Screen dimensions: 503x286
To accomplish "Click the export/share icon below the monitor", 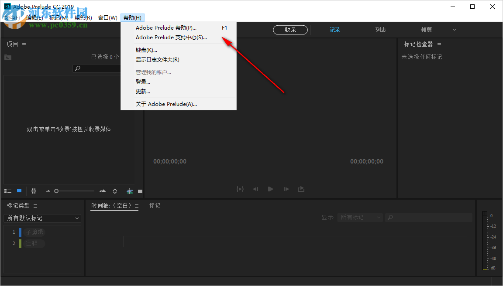I will [301, 189].
